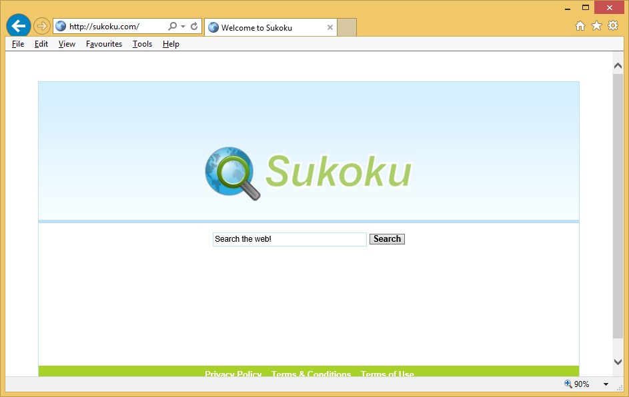This screenshot has height=397, width=629.
Task: Click the globe icon in address bar
Action: (x=61, y=27)
